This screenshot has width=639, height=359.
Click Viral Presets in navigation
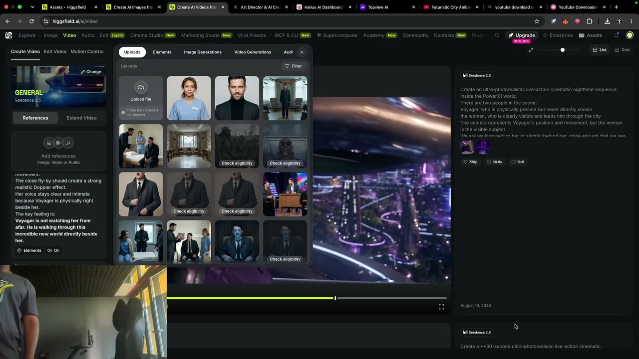coord(252,35)
